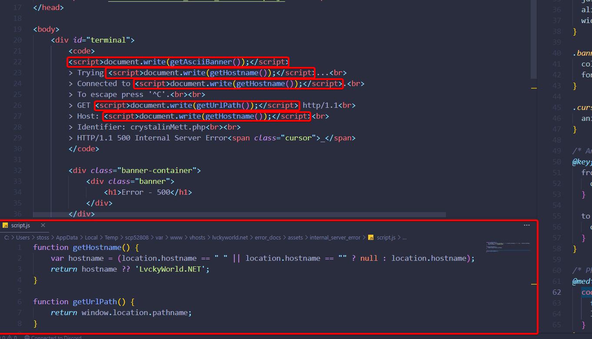
Task: Click the script.js breadcrumb file name
Action: click(x=386, y=237)
